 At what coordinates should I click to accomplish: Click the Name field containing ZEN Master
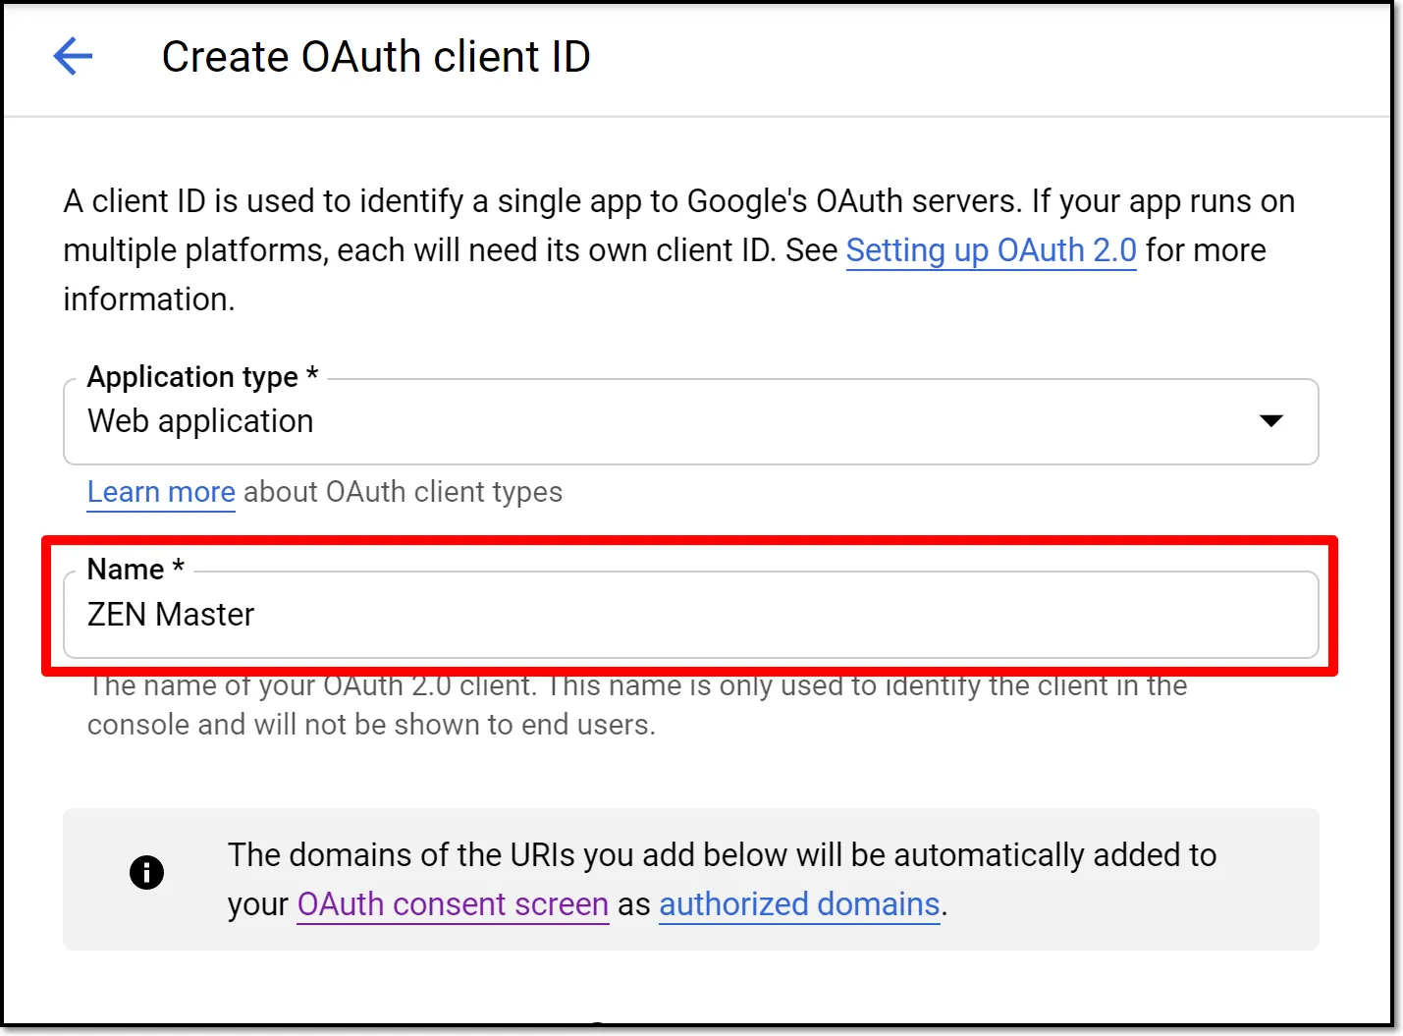690,615
